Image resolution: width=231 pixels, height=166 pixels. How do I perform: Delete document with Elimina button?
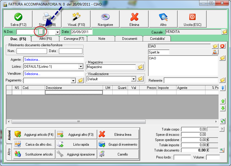click(x=134, y=19)
